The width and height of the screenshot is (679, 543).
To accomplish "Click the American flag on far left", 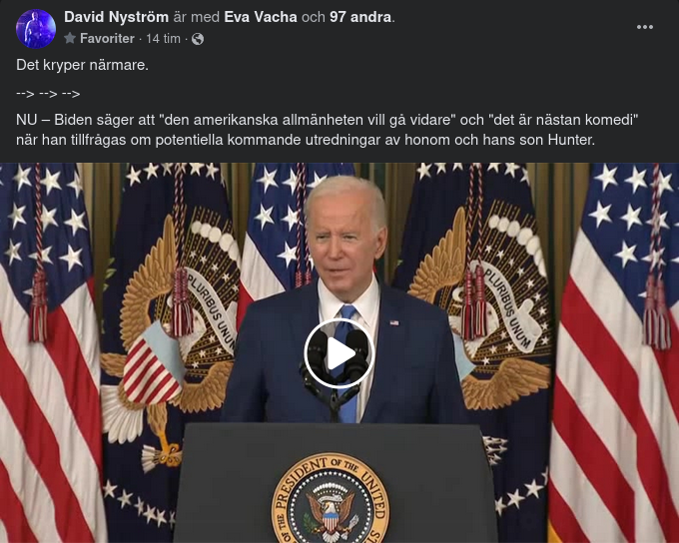I will click(50, 353).
